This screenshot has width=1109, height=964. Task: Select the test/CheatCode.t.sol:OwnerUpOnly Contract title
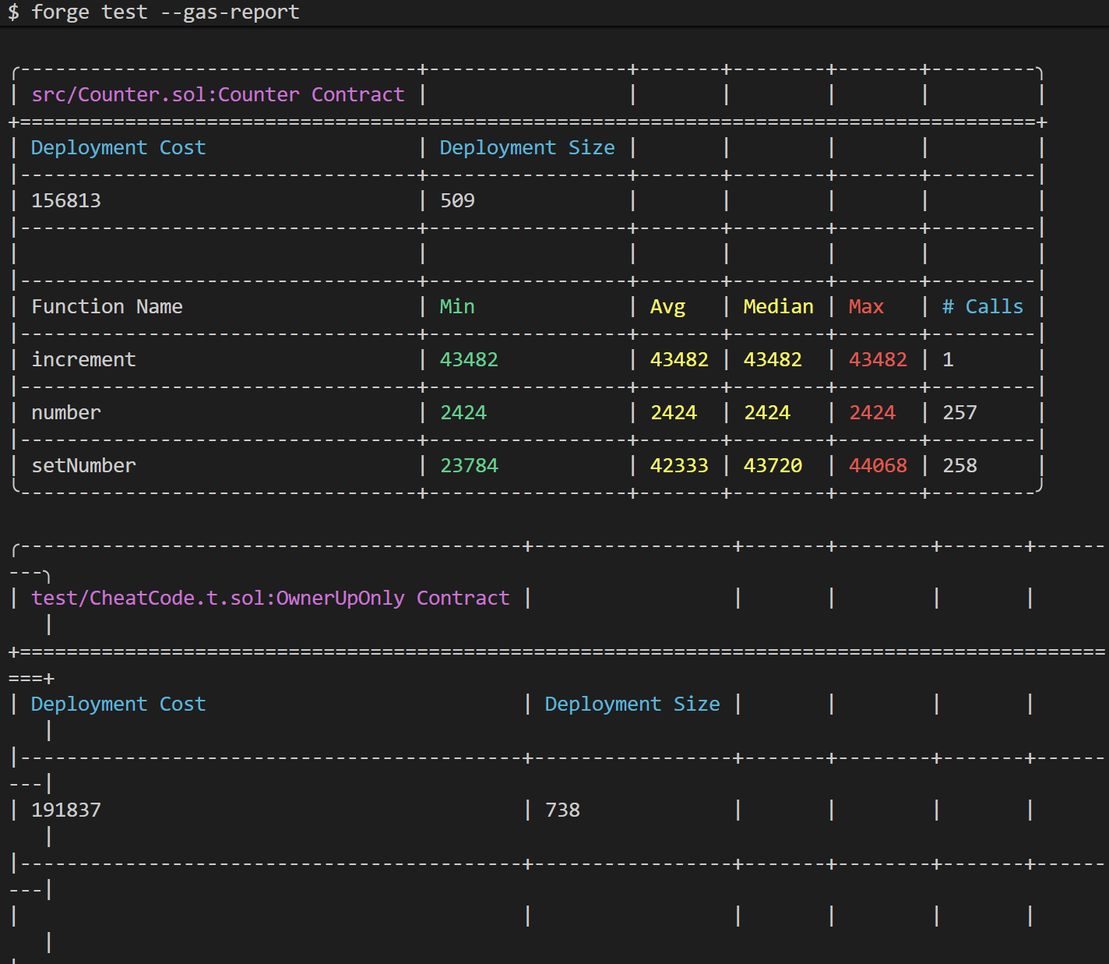coord(269,599)
